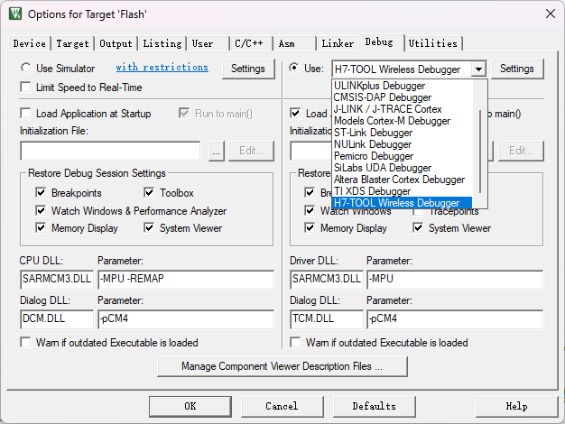Viewport: 565px width, 424px height.
Task: Click simulator -pCM4 parameter field
Action: [x=186, y=319]
